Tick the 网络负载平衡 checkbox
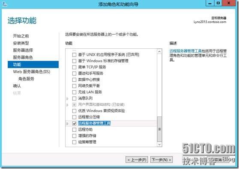The image size is (239, 169). [74, 86]
